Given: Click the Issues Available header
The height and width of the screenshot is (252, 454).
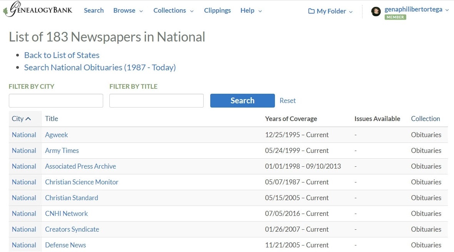Looking at the screenshot, I should 377,119.
